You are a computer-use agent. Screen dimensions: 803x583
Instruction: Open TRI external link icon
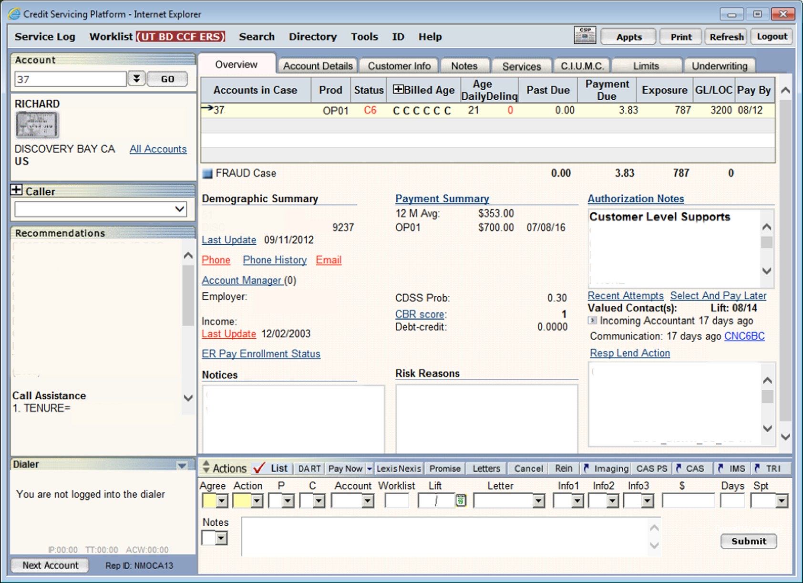pyautogui.click(x=757, y=468)
